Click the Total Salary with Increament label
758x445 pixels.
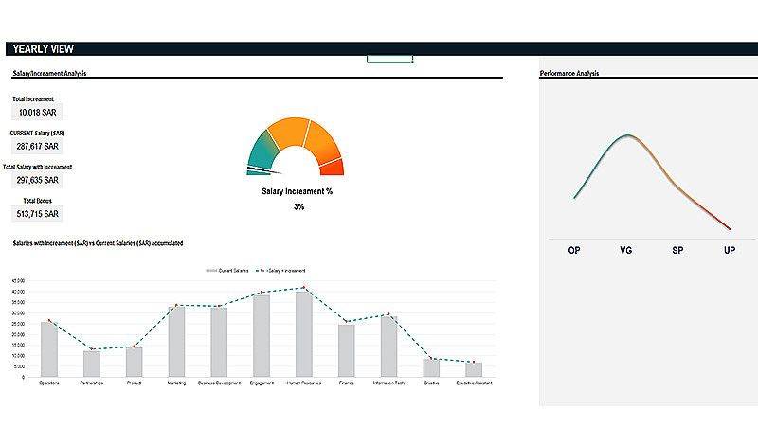[37, 167]
